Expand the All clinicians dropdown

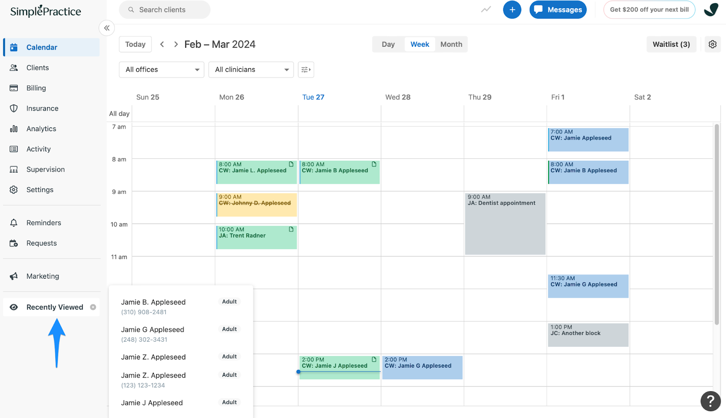(x=251, y=69)
